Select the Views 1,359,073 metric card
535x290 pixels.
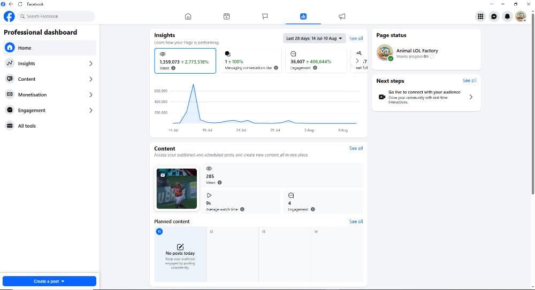tap(185, 61)
